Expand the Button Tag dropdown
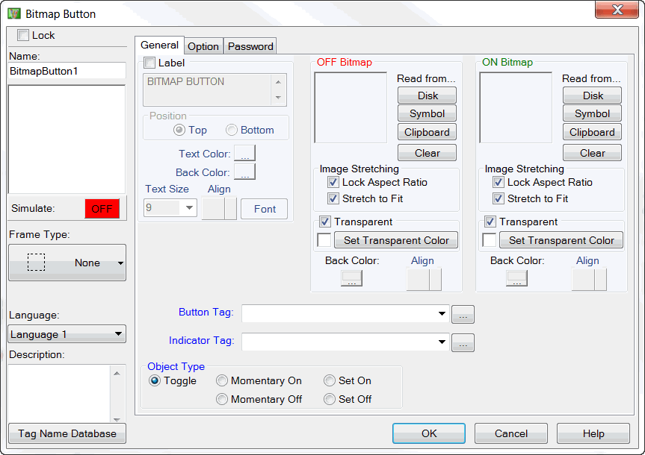This screenshot has width=645, height=455. click(442, 314)
